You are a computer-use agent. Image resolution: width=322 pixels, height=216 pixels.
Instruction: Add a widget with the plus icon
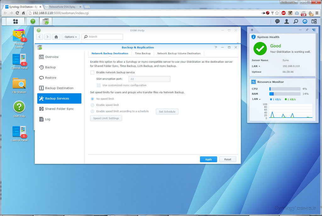click(252, 30)
